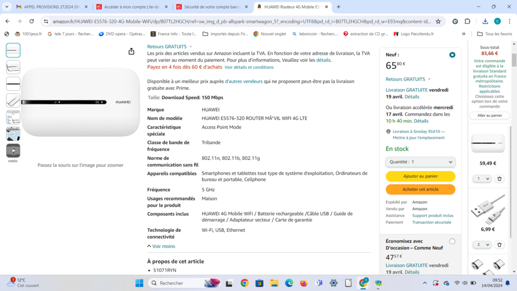Open the Quantité 1 dropdown
Viewport: 517px width, 291px height.
click(420, 162)
